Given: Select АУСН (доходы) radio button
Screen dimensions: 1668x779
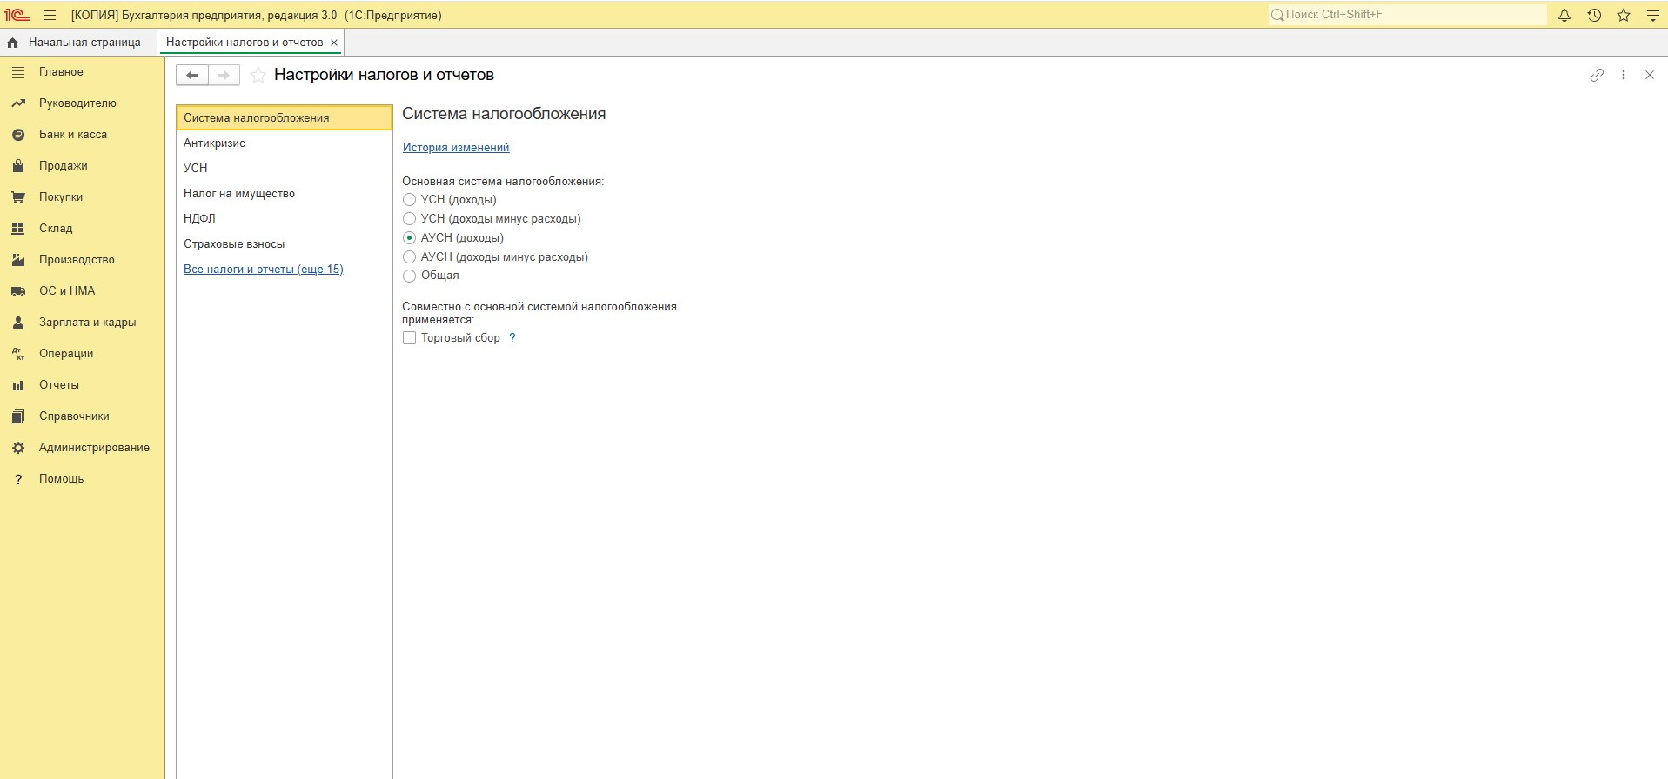Looking at the screenshot, I should coord(409,238).
